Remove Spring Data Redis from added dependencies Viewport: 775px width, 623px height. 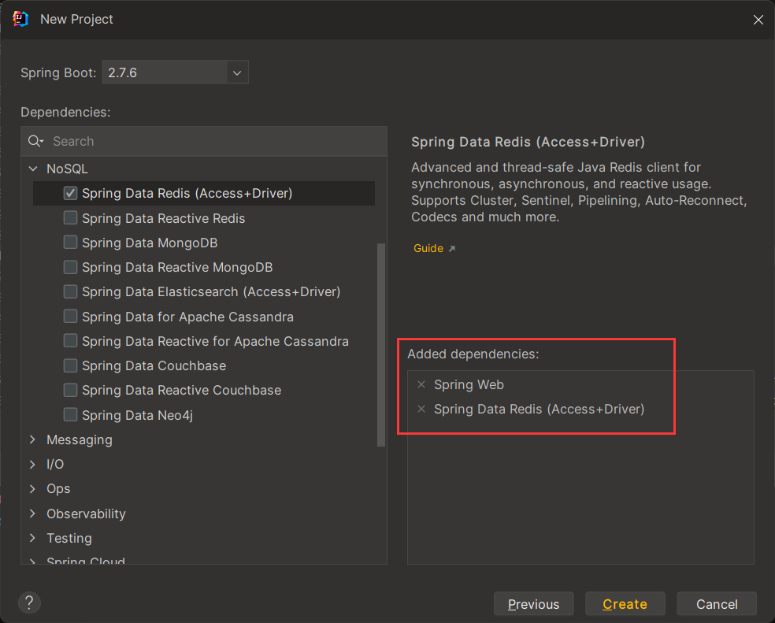tap(421, 409)
